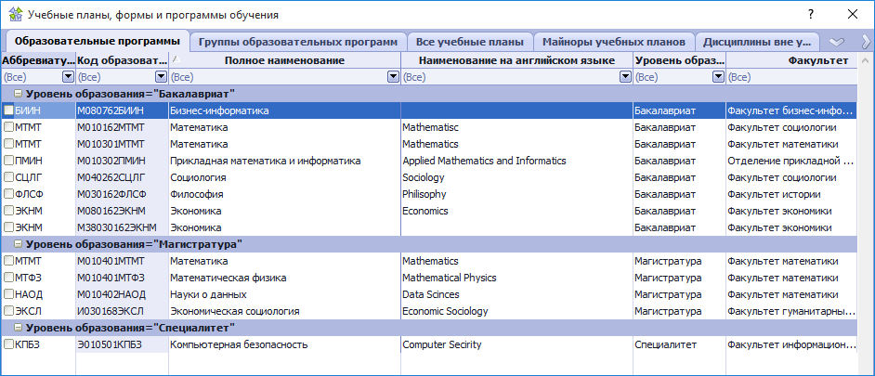875x376 pixels.
Task: Open the Аббревиатура column filter dropdown arrow
Action: pyautogui.click(x=67, y=77)
